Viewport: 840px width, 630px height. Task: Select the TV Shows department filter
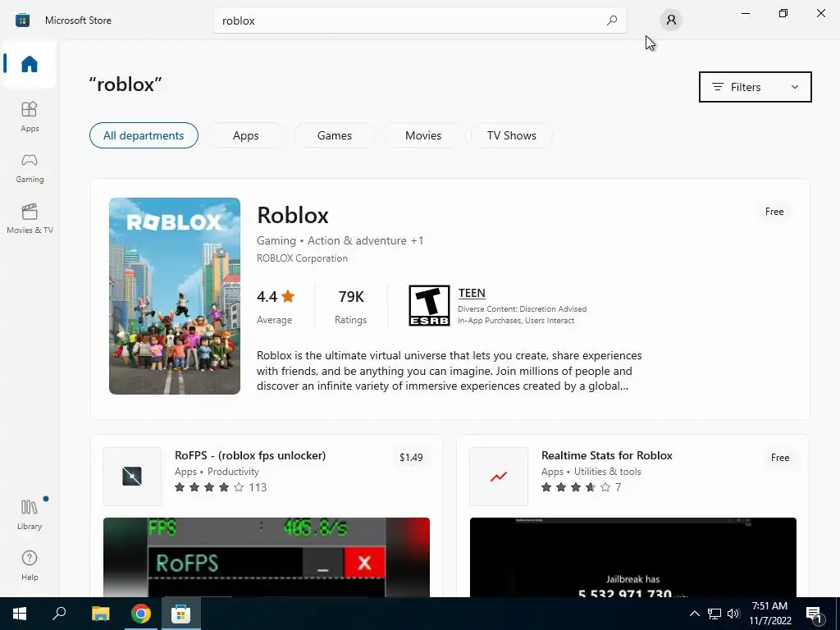pyautogui.click(x=512, y=135)
